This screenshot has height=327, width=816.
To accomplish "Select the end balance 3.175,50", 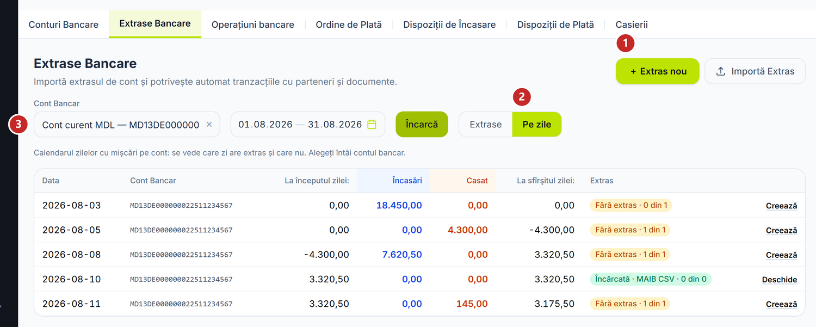I will click(554, 303).
